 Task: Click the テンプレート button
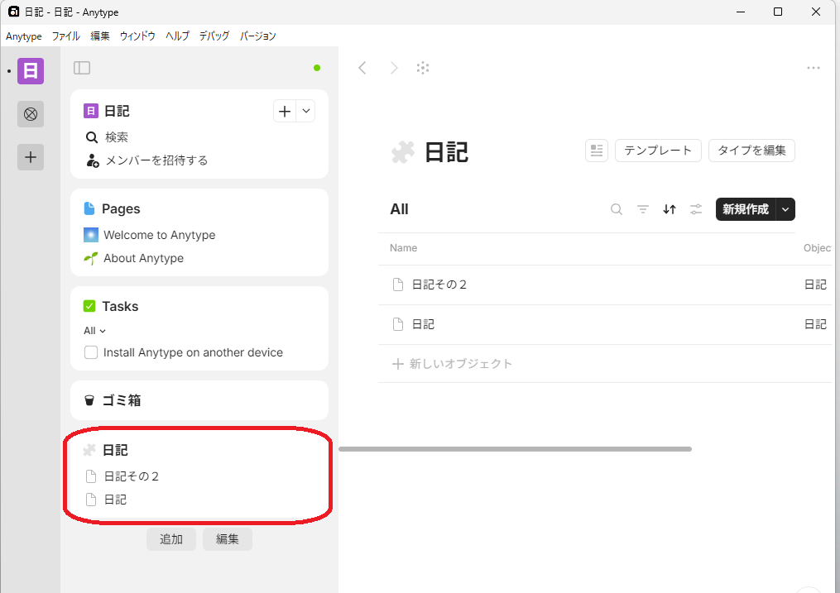point(658,151)
